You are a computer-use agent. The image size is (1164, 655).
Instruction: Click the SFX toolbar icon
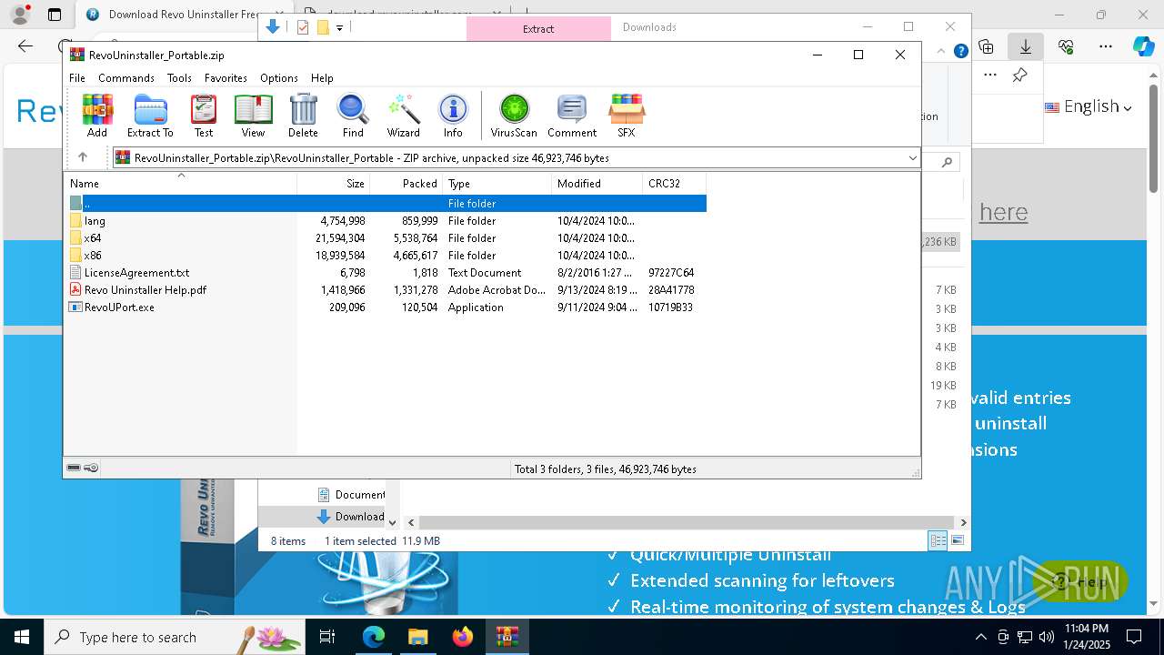[627, 116]
